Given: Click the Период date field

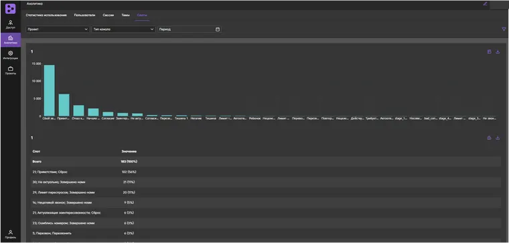Looking at the screenshot, I should pyautogui.click(x=190, y=29).
